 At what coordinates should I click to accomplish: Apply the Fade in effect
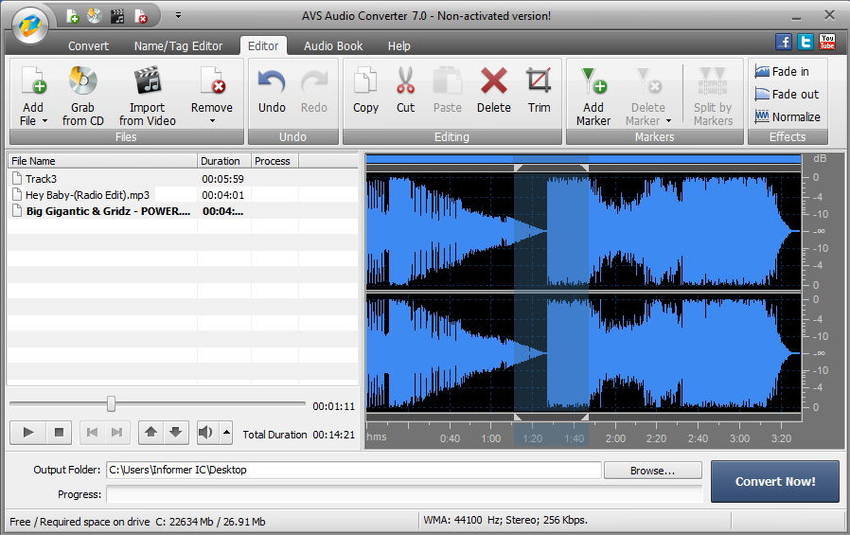(x=782, y=72)
